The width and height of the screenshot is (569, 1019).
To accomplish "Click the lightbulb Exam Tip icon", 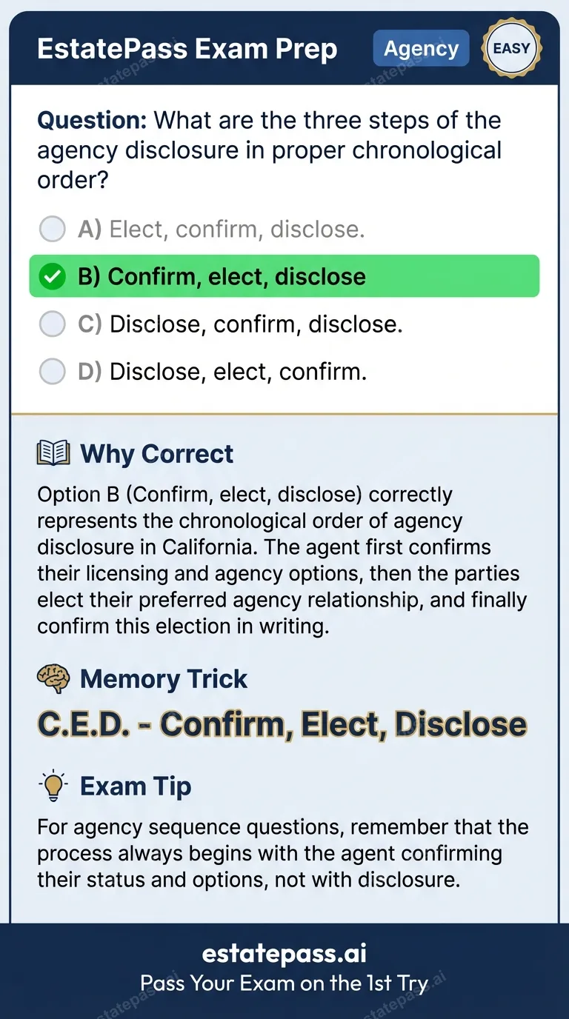I will (53, 786).
